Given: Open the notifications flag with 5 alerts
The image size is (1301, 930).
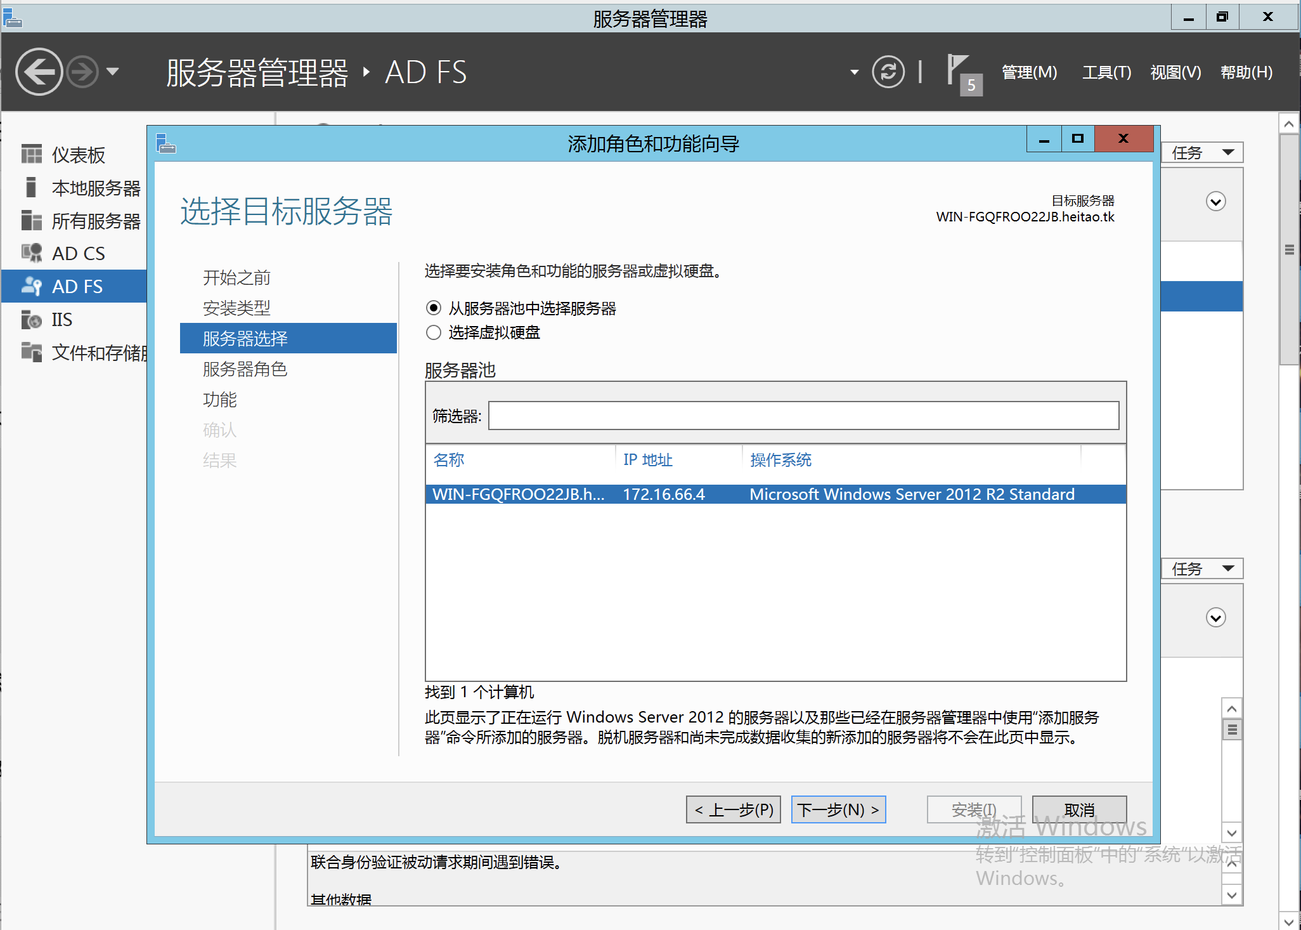Looking at the screenshot, I should [x=964, y=74].
